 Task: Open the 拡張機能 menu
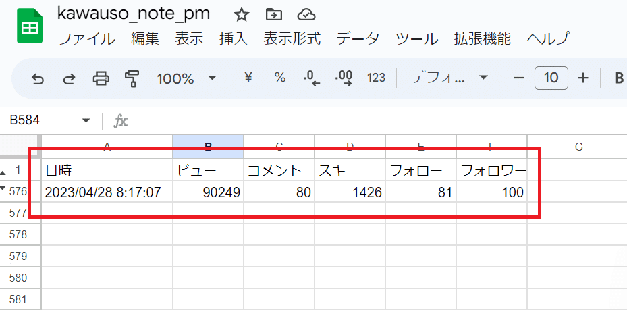(x=483, y=38)
